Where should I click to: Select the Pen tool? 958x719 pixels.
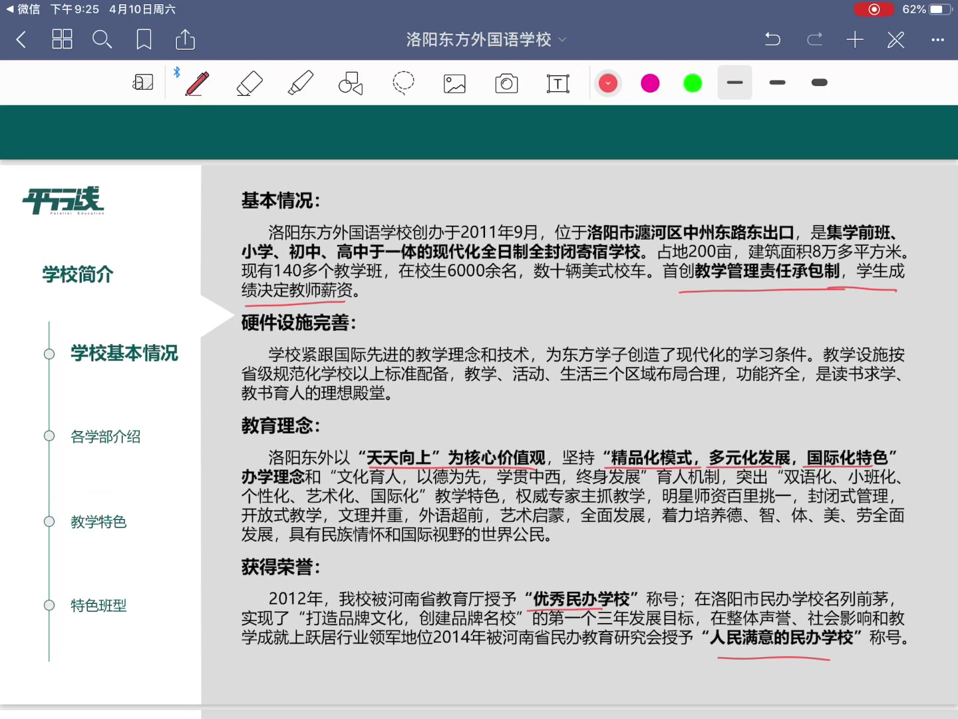point(197,83)
